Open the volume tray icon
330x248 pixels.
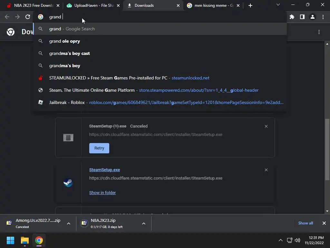click(x=297, y=240)
